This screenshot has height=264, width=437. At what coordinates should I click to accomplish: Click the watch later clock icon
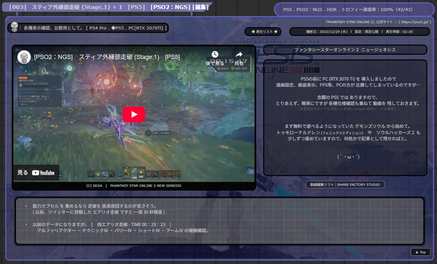[x=215, y=53]
